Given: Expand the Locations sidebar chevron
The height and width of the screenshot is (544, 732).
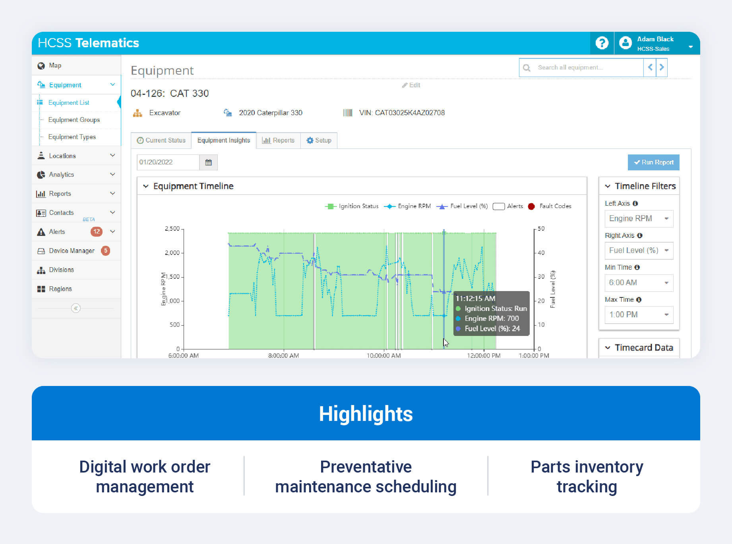Looking at the screenshot, I should point(112,155).
